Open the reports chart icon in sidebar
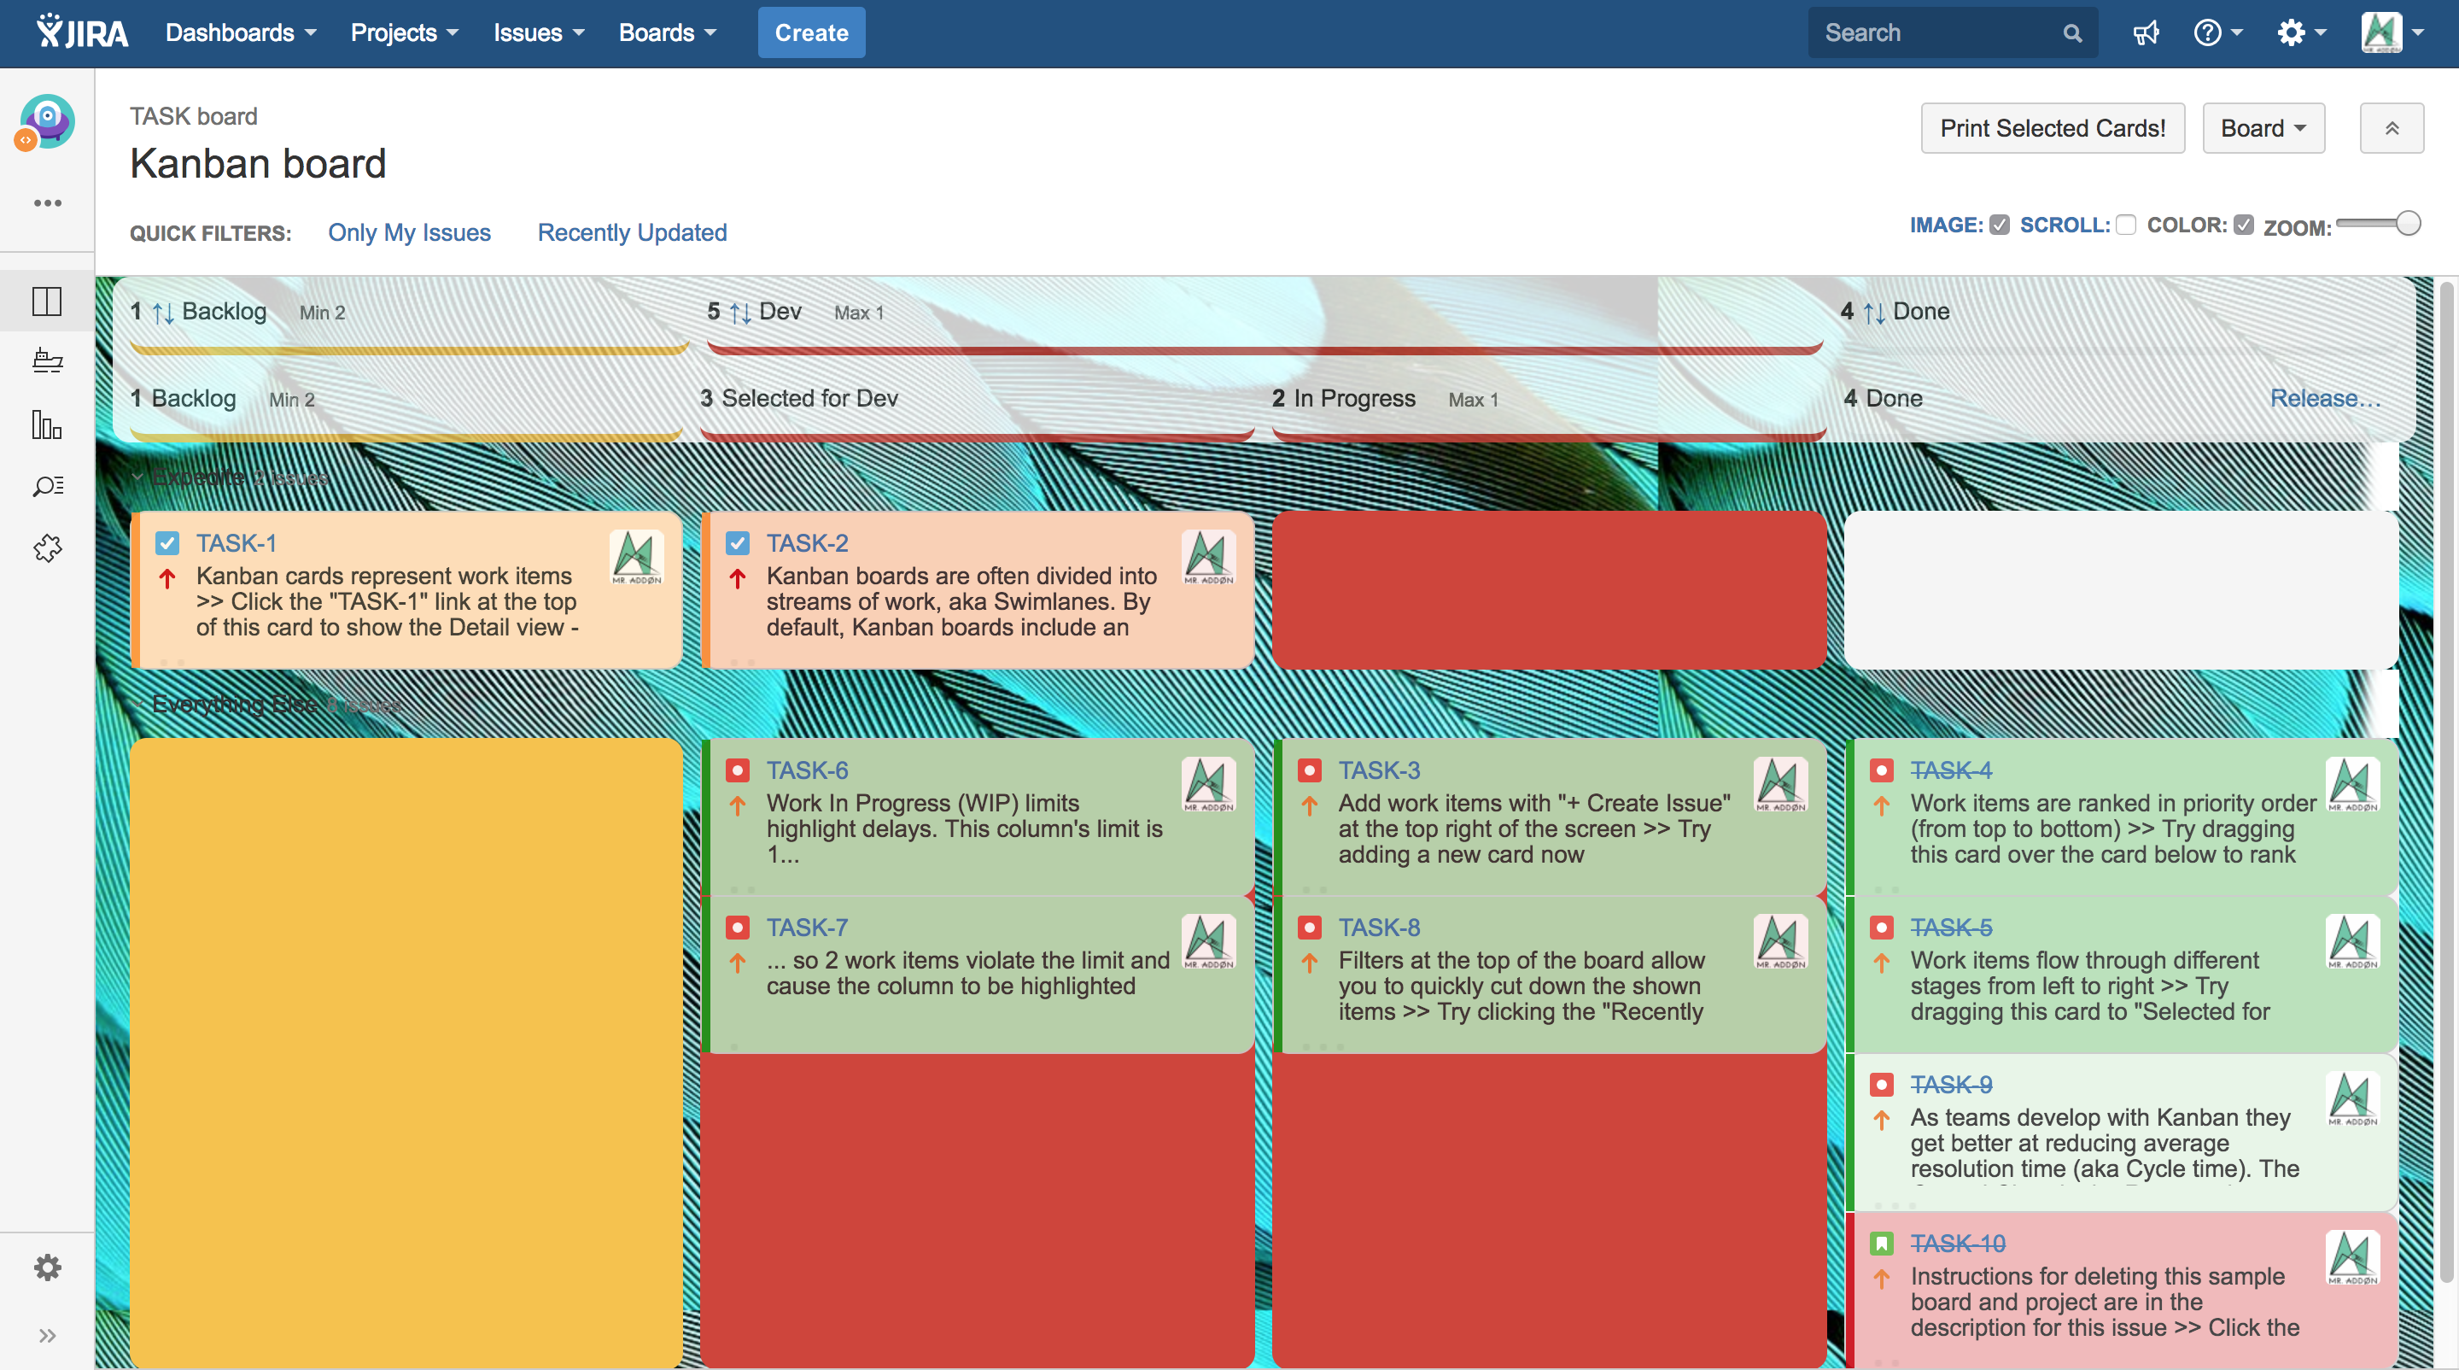 [x=47, y=424]
